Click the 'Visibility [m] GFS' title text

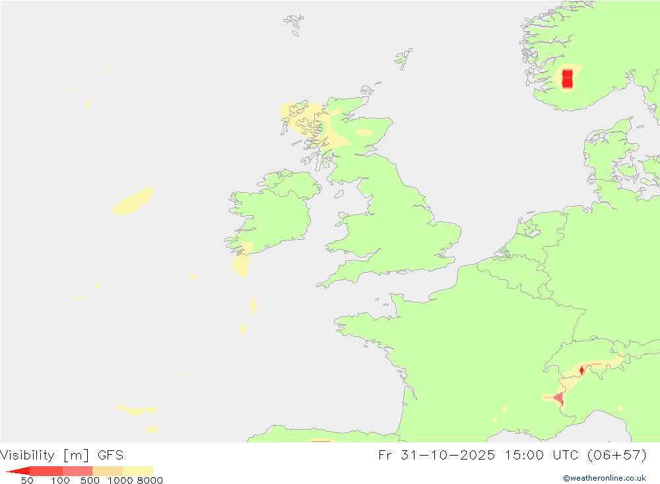[62, 456]
